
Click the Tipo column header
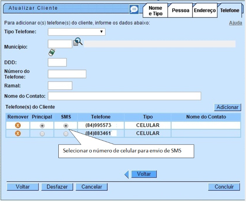click(x=148, y=117)
